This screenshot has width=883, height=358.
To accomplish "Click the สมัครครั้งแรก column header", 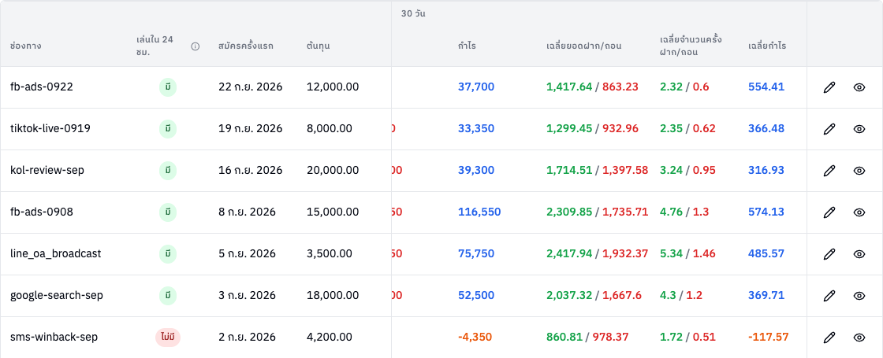I will pos(245,46).
